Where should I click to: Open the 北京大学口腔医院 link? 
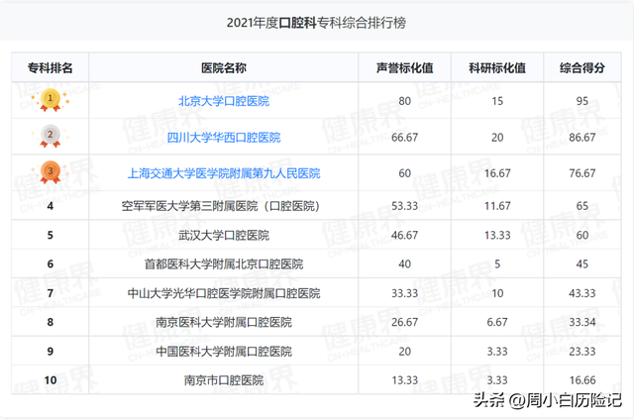(224, 101)
